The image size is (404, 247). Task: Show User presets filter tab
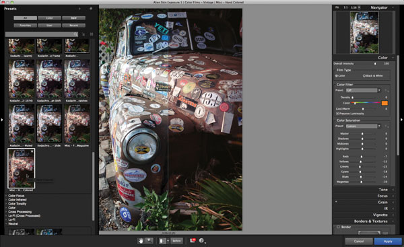click(x=49, y=26)
